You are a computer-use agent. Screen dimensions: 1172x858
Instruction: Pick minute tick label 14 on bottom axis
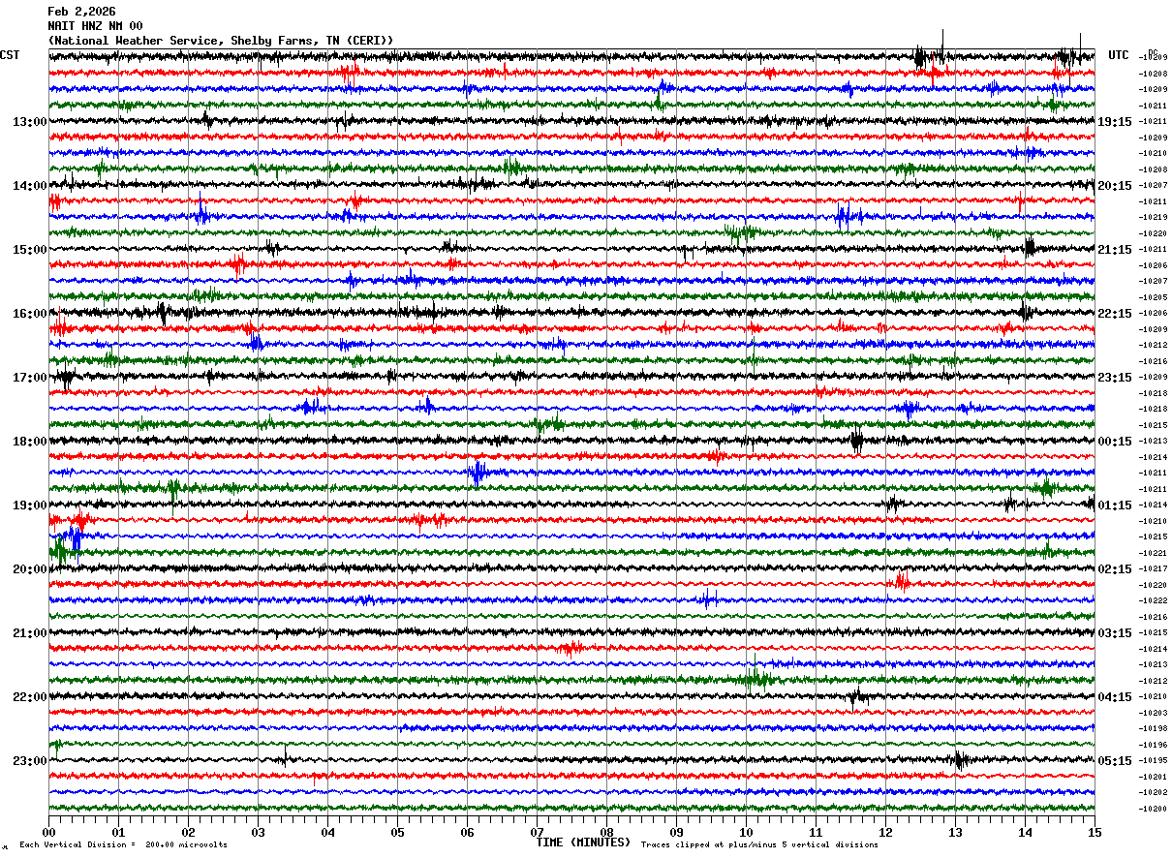click(1025, 832)
